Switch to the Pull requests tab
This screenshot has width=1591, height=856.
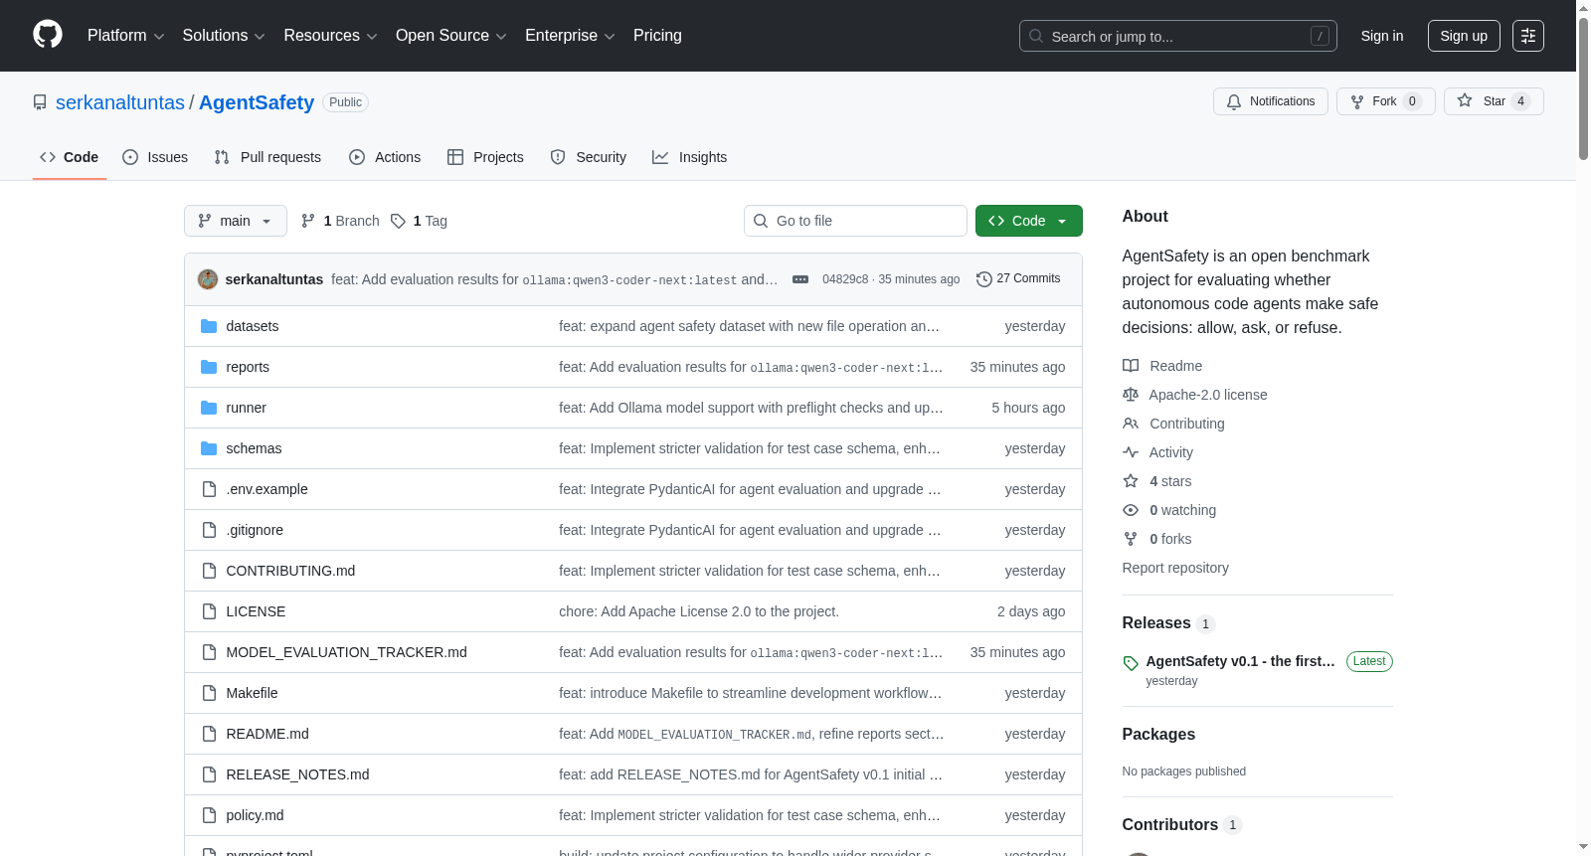pyautogui.click(x=267, y=157)
